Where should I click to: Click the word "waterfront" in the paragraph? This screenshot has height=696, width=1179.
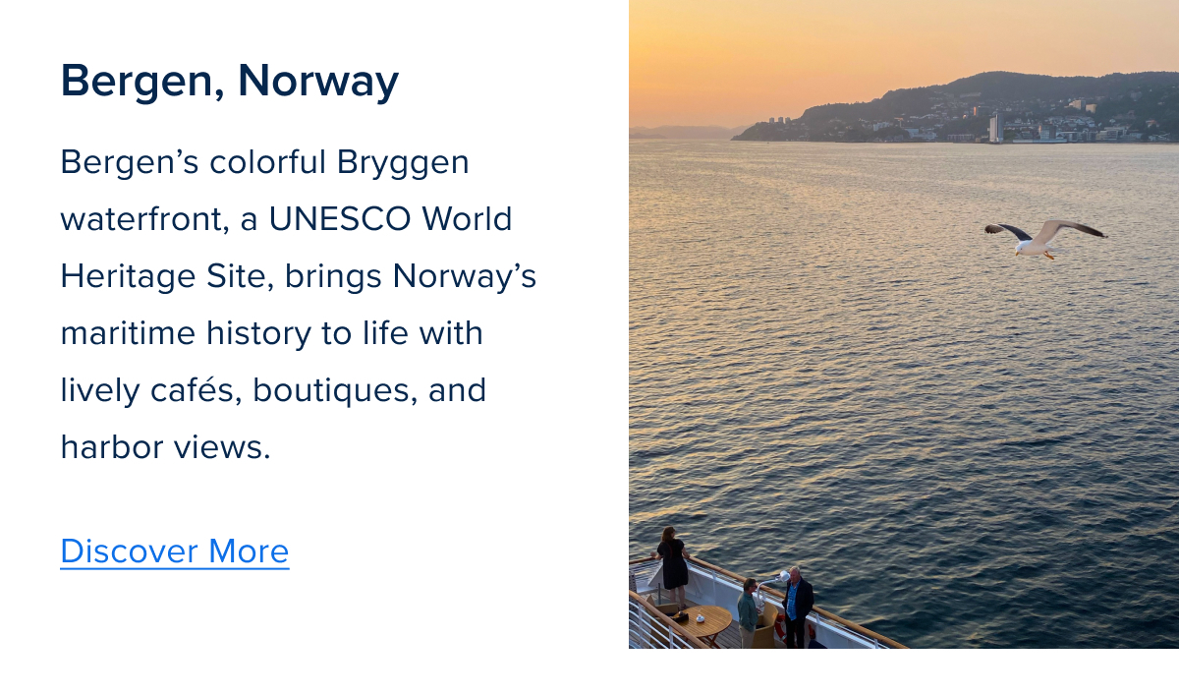tap(144, 218)
